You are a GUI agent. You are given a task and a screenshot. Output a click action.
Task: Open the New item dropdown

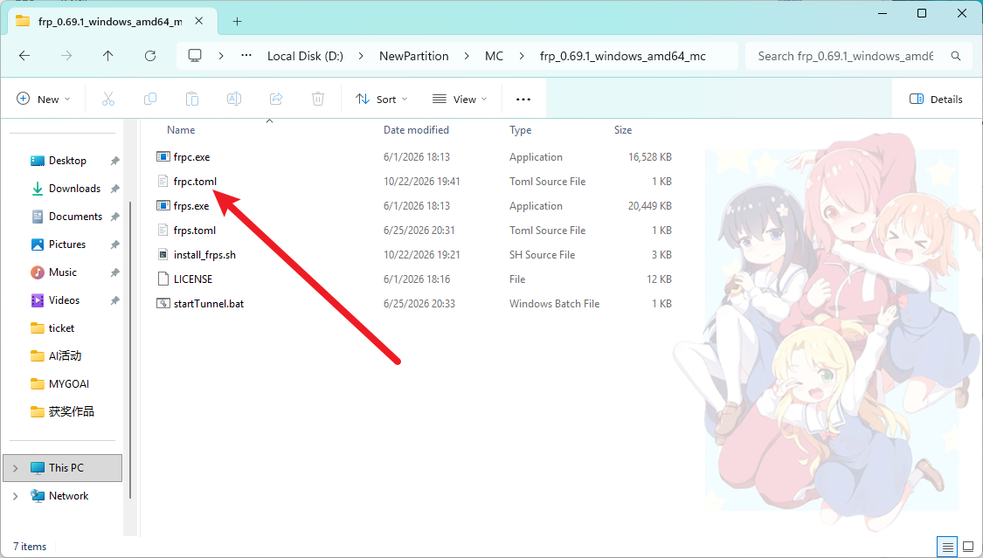44,99
